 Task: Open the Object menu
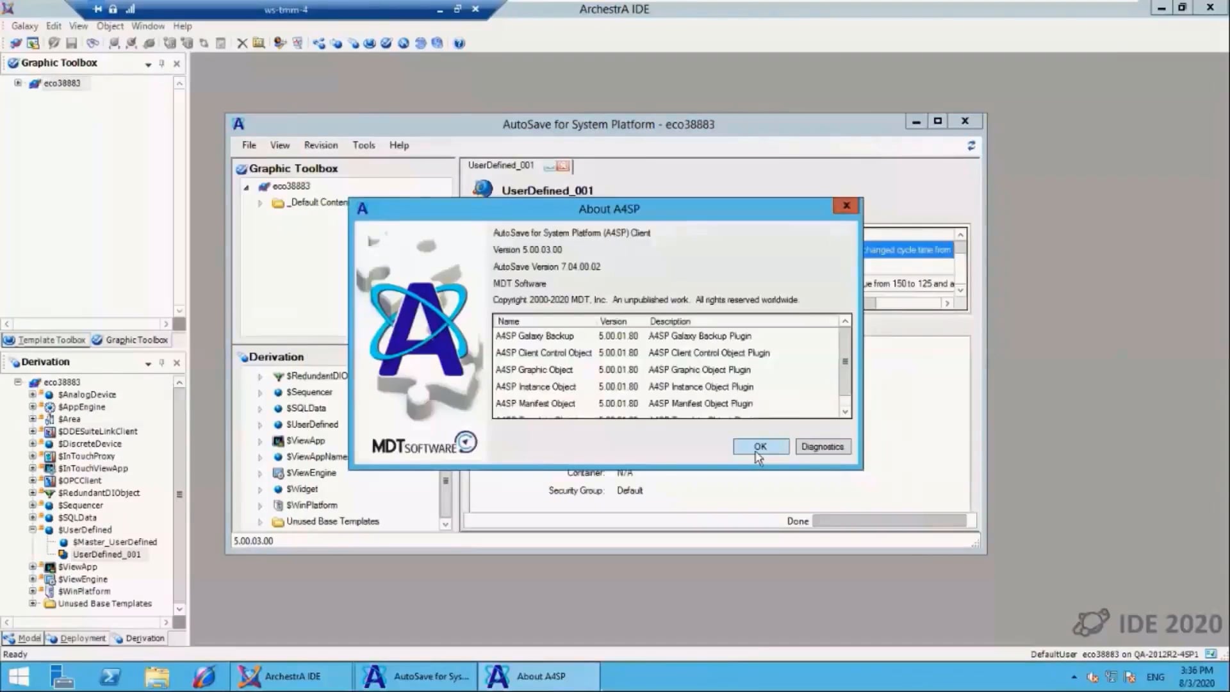click(x=110, y=26)
